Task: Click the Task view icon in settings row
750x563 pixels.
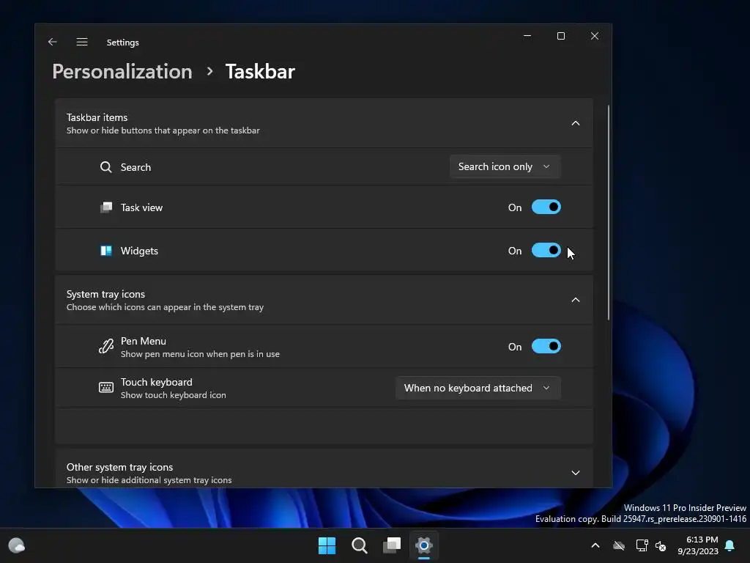Action: 105,207
